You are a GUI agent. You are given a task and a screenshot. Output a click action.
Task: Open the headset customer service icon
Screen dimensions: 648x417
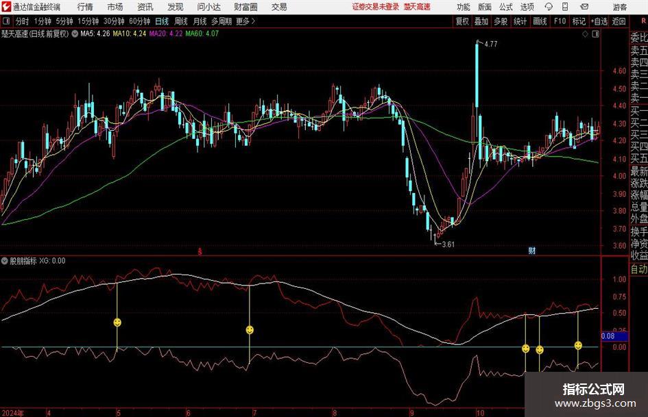pos(549,7)
